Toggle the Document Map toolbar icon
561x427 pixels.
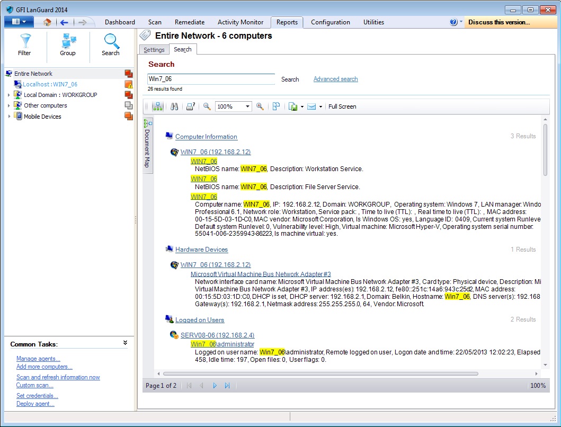pyautogui.click(x=157, y=106)
